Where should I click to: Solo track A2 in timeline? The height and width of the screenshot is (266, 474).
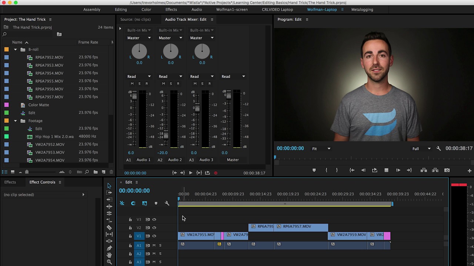point(160,253)
